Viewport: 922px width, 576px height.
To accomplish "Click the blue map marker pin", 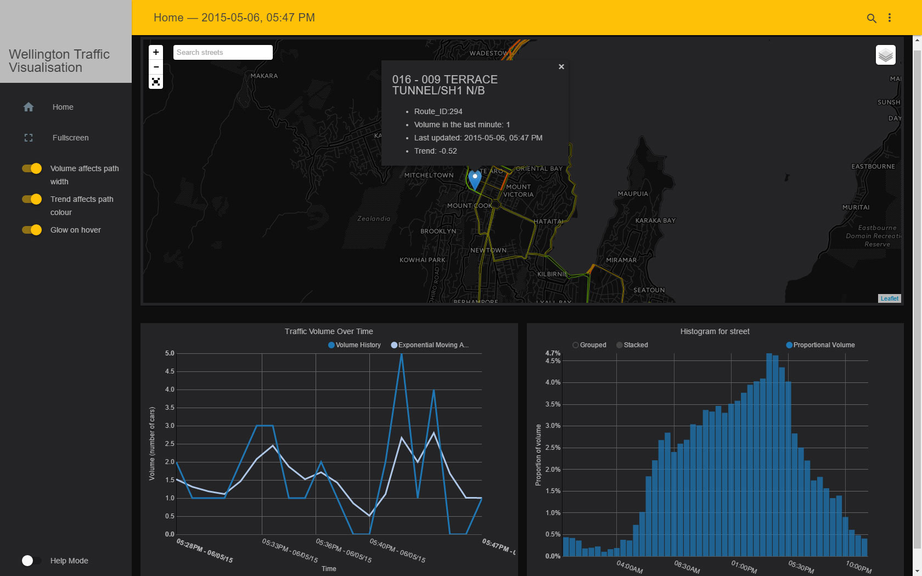I will 475,180.
